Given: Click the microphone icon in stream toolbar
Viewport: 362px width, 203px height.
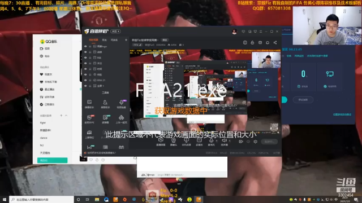Looking at the screenshot, I should tap(211, 140).
